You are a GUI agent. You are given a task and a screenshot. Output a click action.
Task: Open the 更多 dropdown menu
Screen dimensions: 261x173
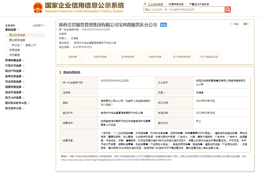pyautogui.click(x=246, y=24)
